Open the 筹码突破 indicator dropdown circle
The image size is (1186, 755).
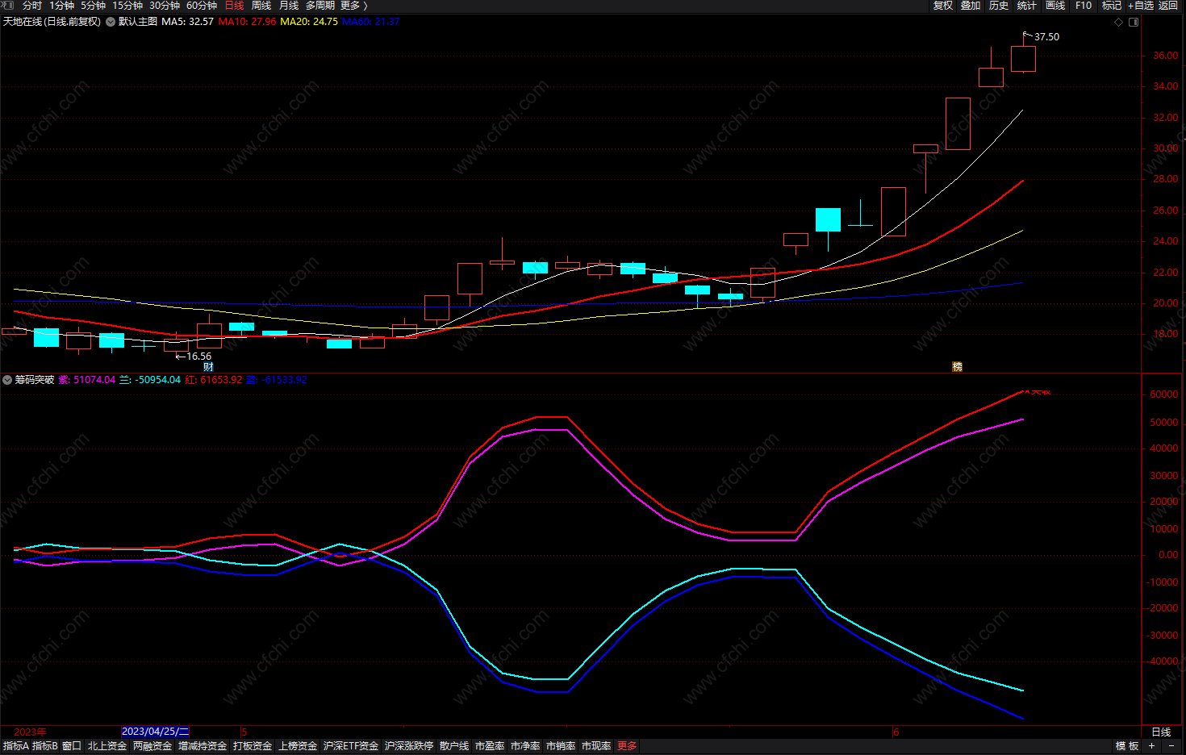coord(7,380)
